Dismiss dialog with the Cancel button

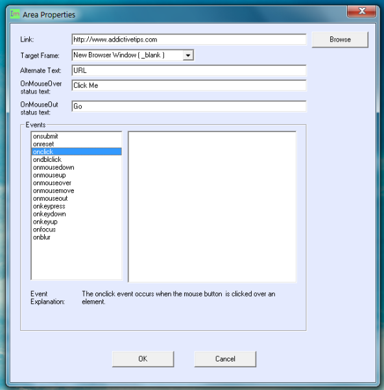(225, 359)
